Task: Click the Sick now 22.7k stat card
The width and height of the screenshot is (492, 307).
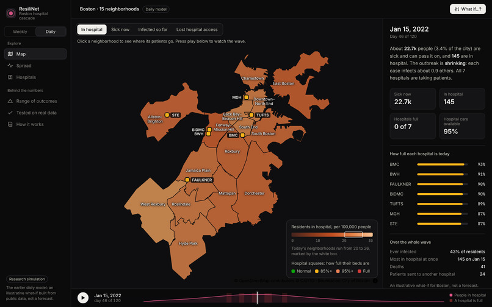Action: point(413,99)
